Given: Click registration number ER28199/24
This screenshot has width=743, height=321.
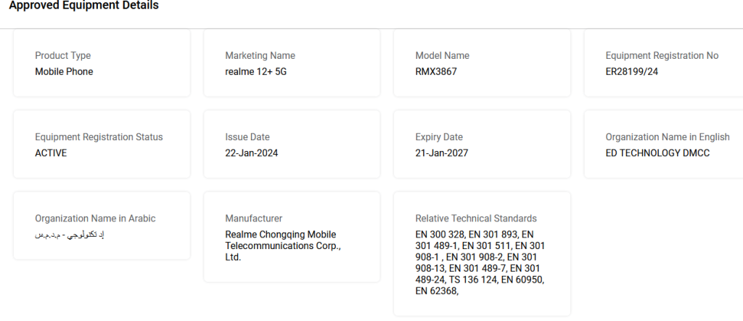Looking at the screenshot, I should (632, 72).
